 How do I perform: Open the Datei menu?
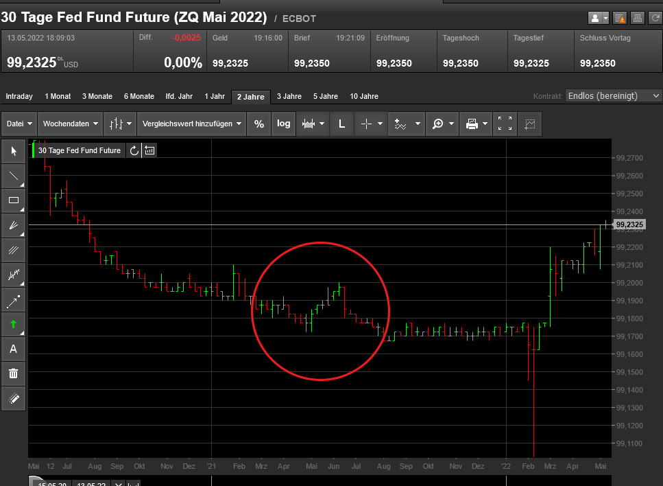pos(19,124)
